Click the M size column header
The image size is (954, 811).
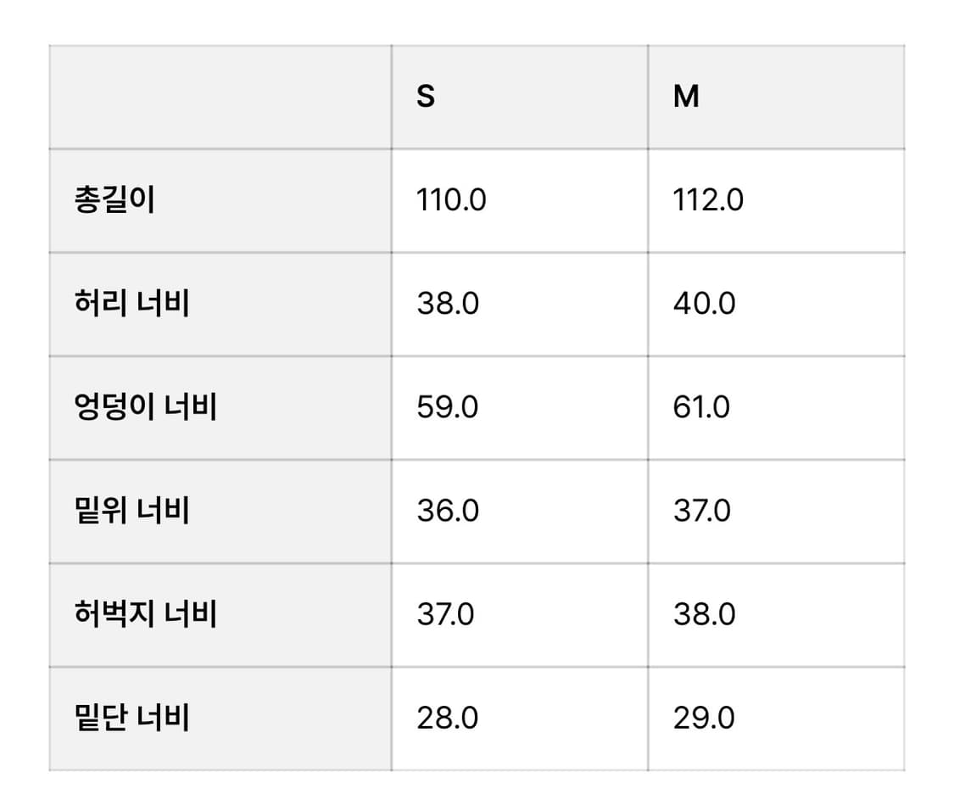686,98
